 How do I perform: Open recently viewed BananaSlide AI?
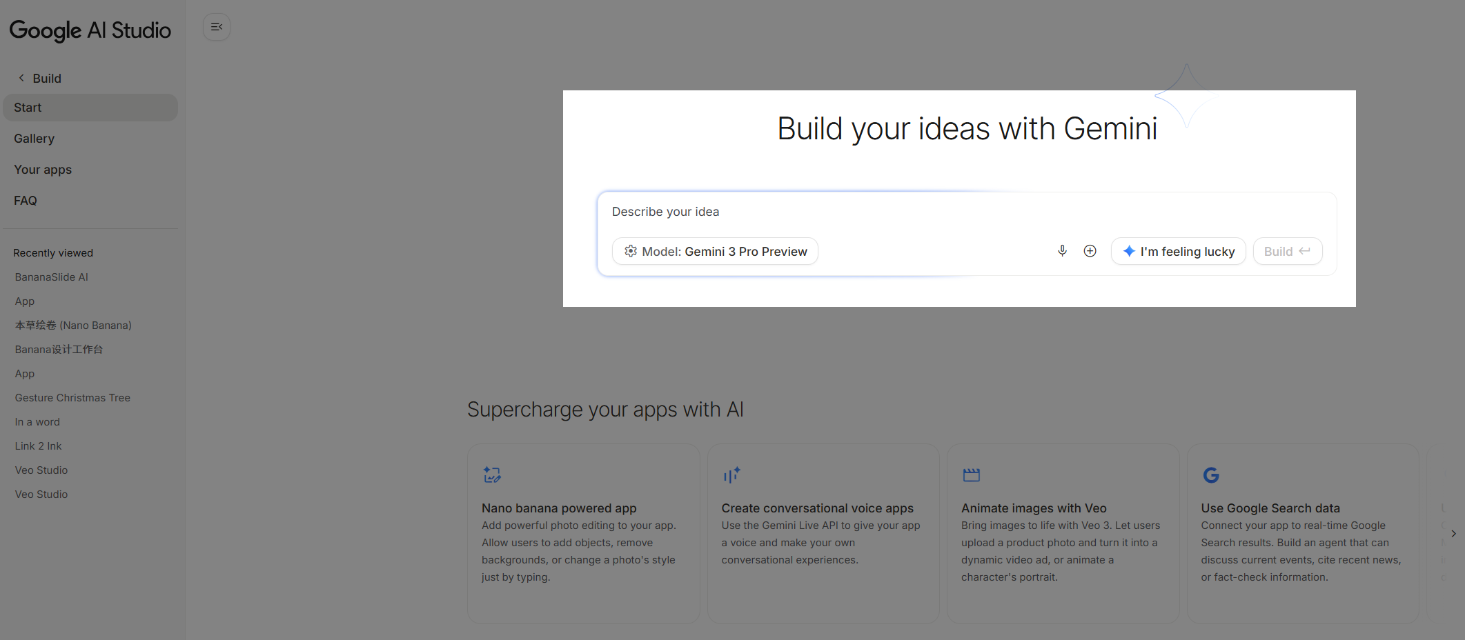point(52,277)
